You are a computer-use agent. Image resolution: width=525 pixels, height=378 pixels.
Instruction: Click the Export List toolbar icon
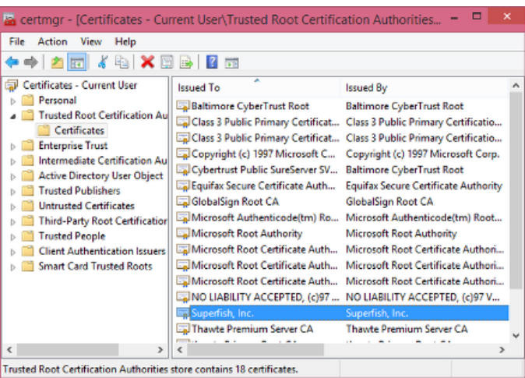[187, 62]
